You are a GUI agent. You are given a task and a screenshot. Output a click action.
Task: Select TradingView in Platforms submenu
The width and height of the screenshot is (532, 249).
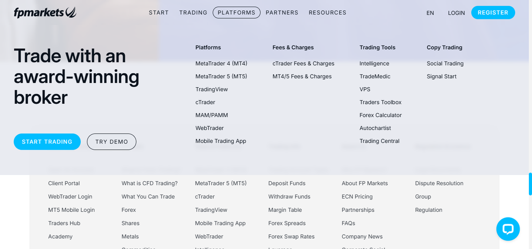click(211, 89)
